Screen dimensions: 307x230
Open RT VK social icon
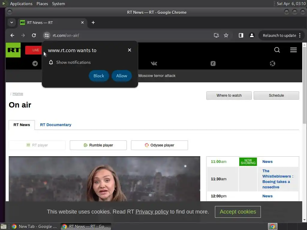tap(154, 63)
